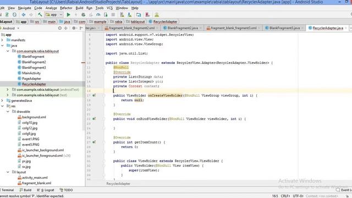
Task: Open the Build tool window
Action: pyautogui.click(x=26, y=190)
